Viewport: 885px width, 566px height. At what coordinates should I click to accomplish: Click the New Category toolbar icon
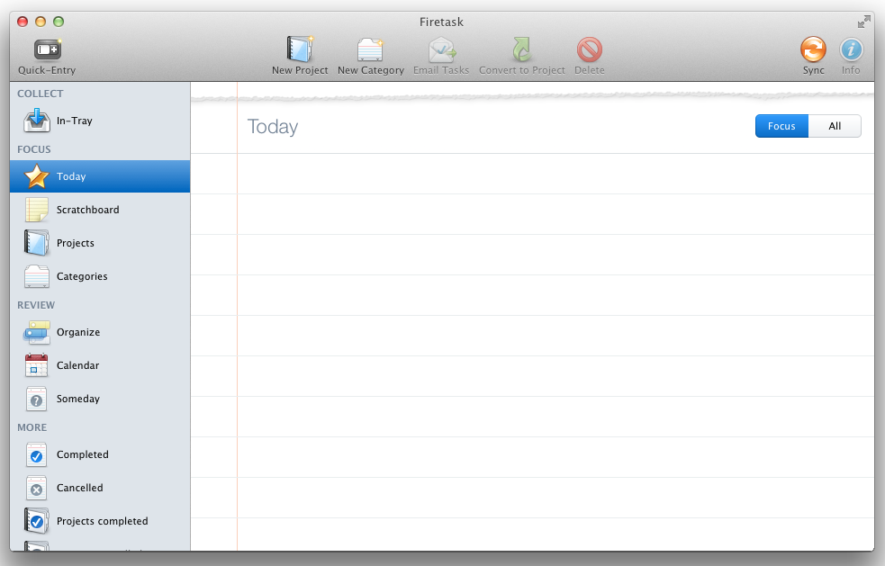pos(370,50)
